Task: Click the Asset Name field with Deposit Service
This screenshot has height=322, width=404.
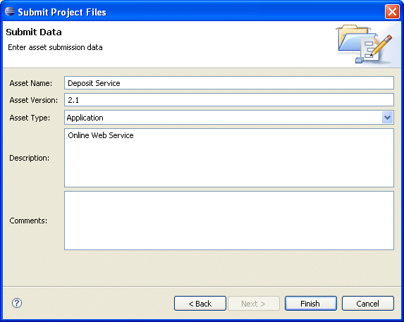Action: click(229, 83)
